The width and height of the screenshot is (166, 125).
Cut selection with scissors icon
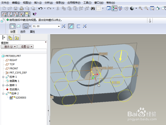(58, 8)
